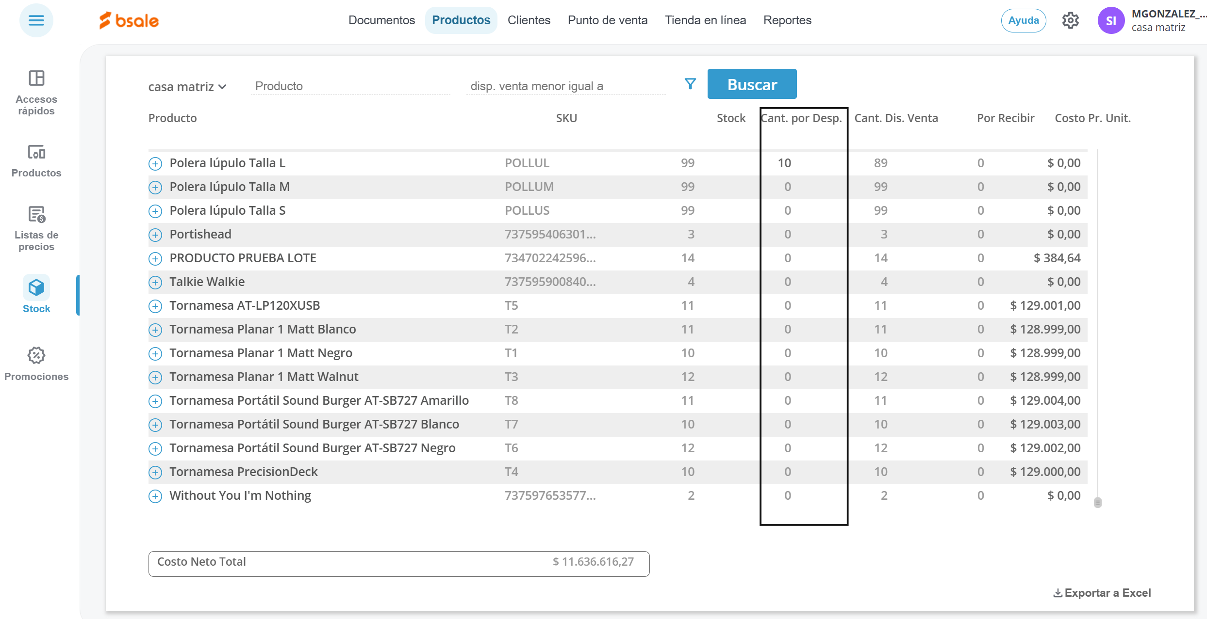Expand the casa matriz branch dropdown
Image resolution: width=1207 pixels, height=619 pixels.
point(187,87)
